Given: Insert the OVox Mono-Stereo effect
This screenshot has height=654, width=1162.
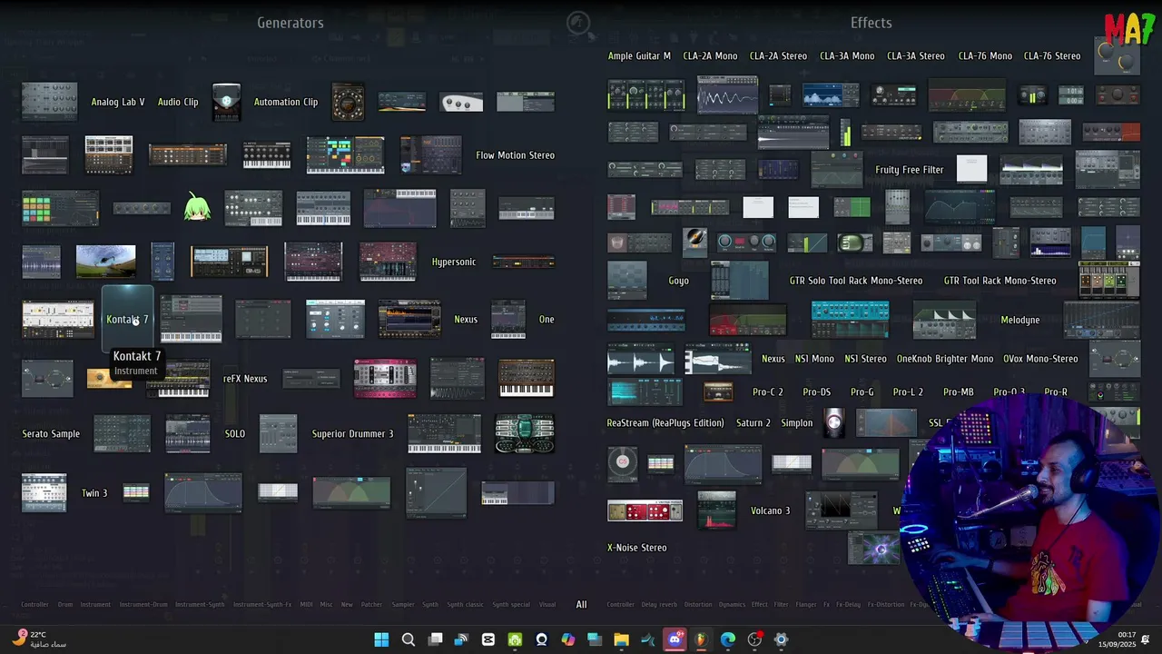Looking at the screenshot, I should (x=1040, y=359).
